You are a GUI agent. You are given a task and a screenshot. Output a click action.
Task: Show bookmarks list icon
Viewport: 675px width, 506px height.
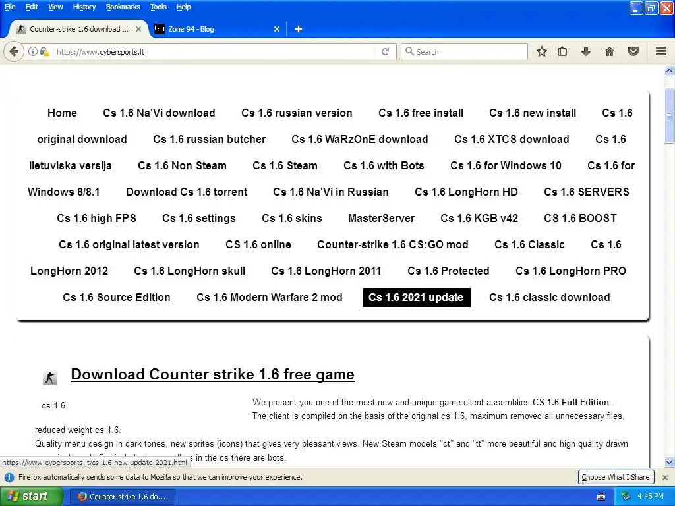(x=562, y=51)
